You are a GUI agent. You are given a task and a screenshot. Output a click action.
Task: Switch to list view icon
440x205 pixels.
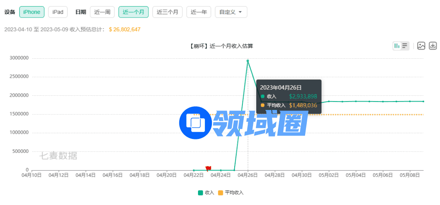[405, 46]
